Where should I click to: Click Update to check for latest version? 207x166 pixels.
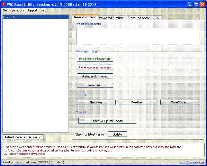[117, 134]
